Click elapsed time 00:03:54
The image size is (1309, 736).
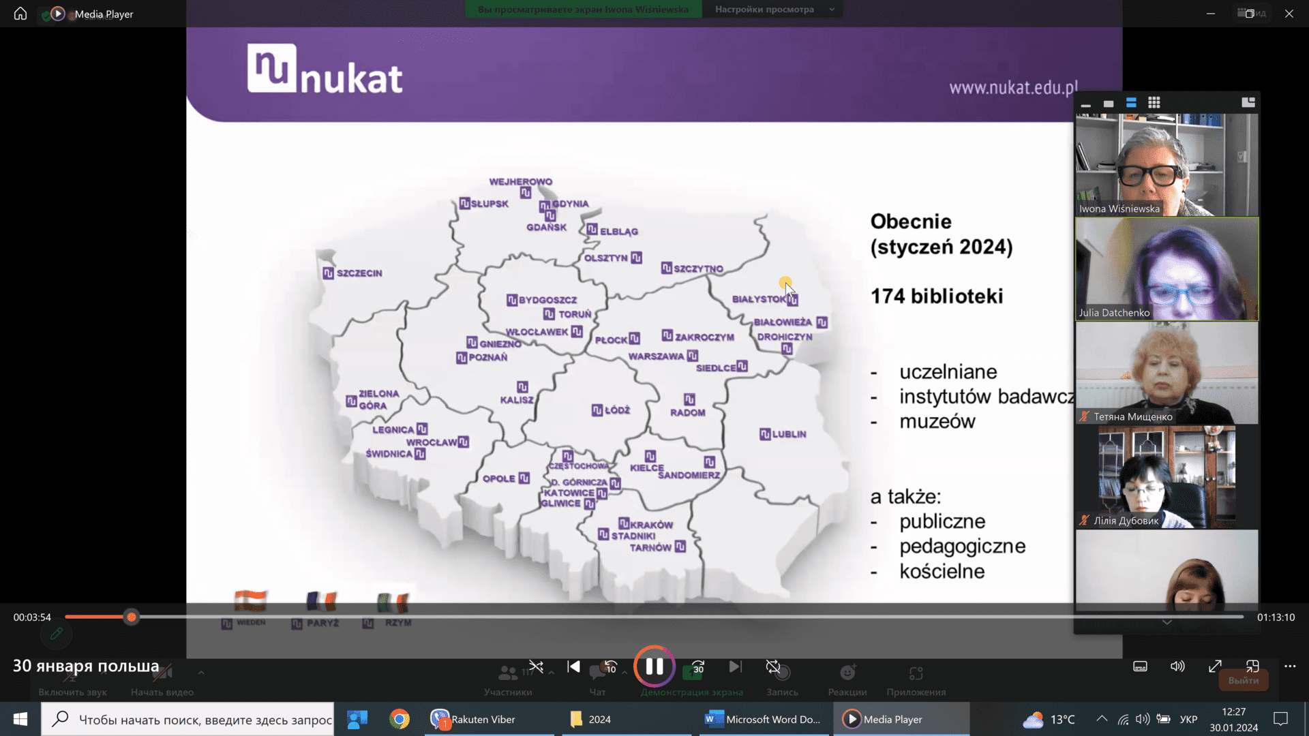[x=32, y=617]
